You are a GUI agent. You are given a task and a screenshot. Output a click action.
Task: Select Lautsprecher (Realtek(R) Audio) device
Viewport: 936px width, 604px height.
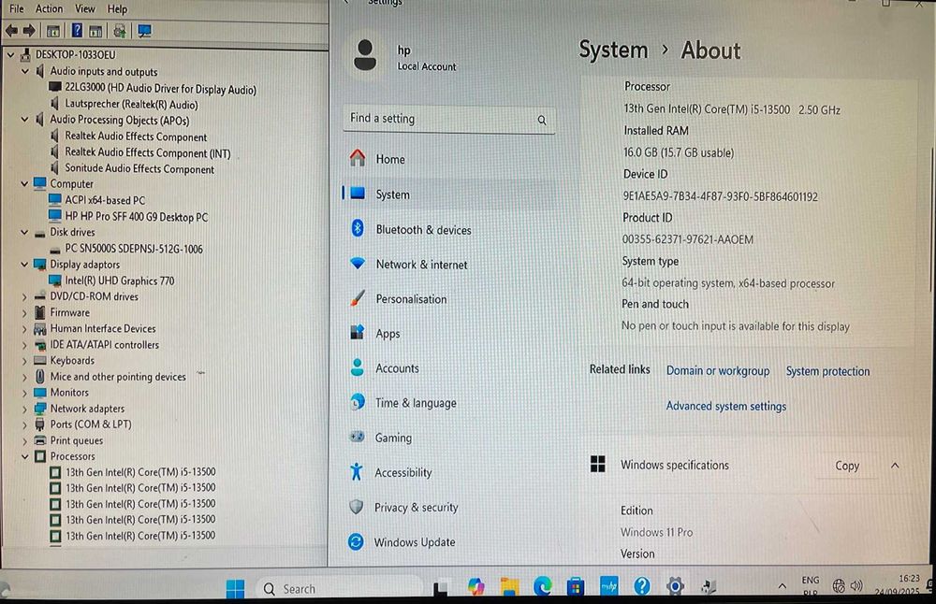(x=131, y=104)
